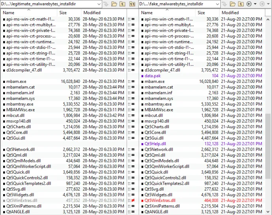Select mbamelam.inf in the left pane
This screenshot has height=215, width=272.
click(x=20, y=93)
